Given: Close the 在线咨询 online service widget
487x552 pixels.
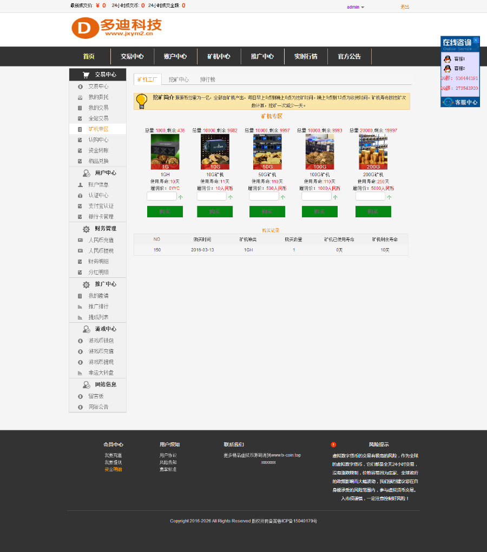Looking at the screenshot, I should (x=476, y=40).
